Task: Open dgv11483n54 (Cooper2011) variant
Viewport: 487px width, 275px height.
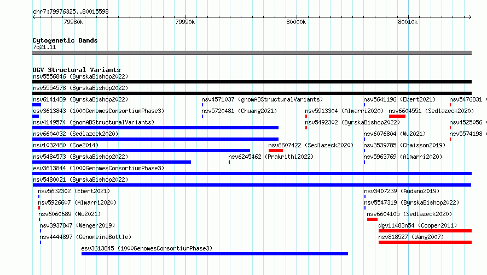Action: click(x=418, y=225)
